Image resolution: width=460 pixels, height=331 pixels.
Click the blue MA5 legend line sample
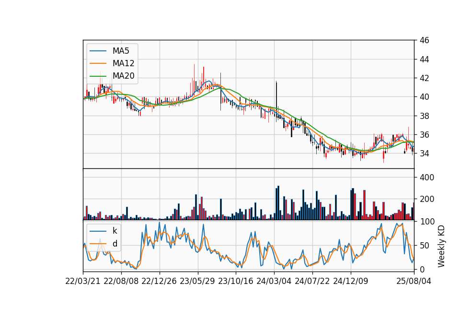tap(98, 51)
